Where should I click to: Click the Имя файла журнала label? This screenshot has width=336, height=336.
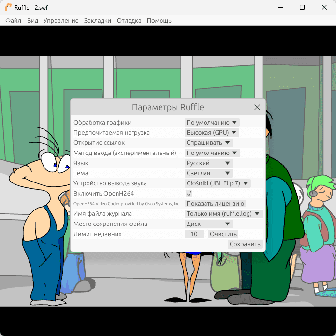tap(102, 214)
